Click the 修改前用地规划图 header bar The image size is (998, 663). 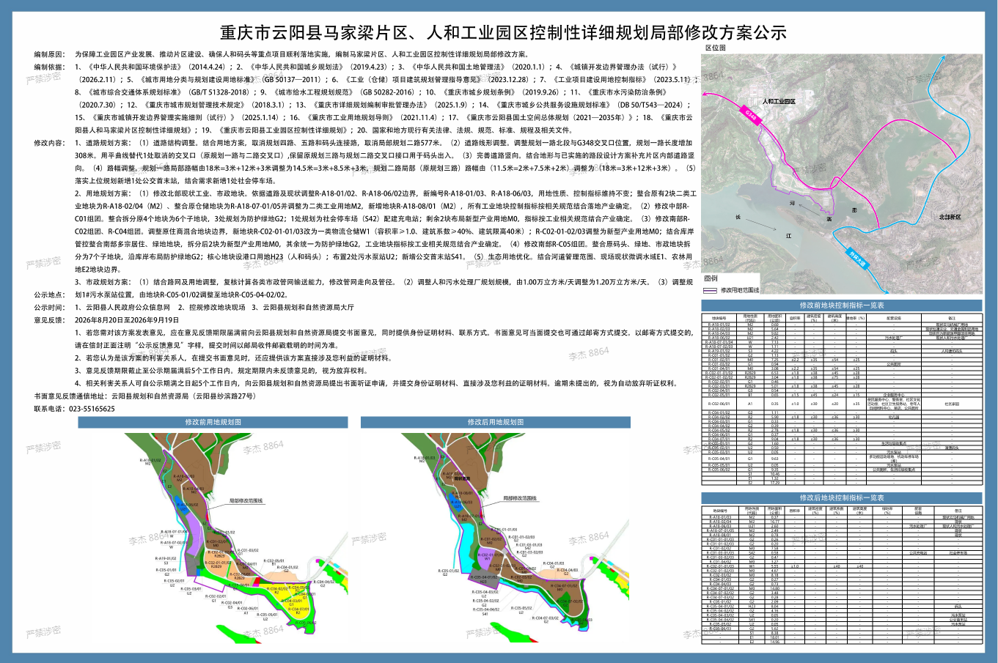(213, 422)
